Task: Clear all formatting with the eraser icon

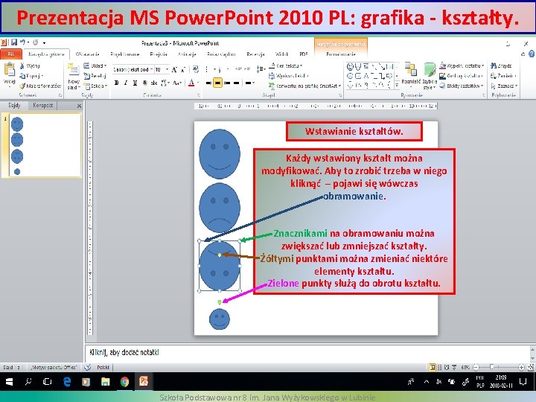Action: pos(196,70)
